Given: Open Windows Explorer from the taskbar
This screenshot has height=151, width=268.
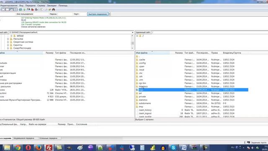Looking at the screenshot, I should tap(7, 148).
